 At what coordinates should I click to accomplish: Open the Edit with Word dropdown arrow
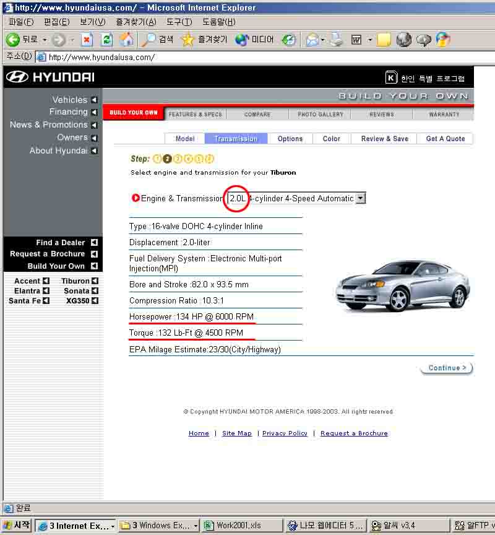coord(369,40)
